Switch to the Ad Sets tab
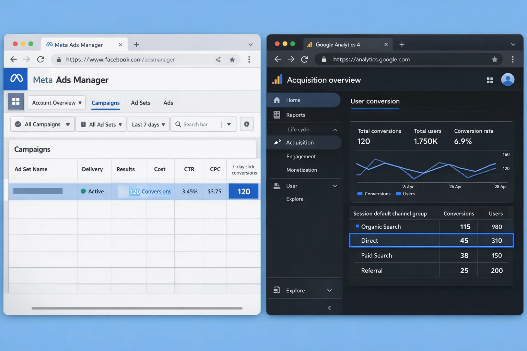Image resolution: width=527 pixels, height=351 pixels. pyautogui.click(x=141, y=103)
